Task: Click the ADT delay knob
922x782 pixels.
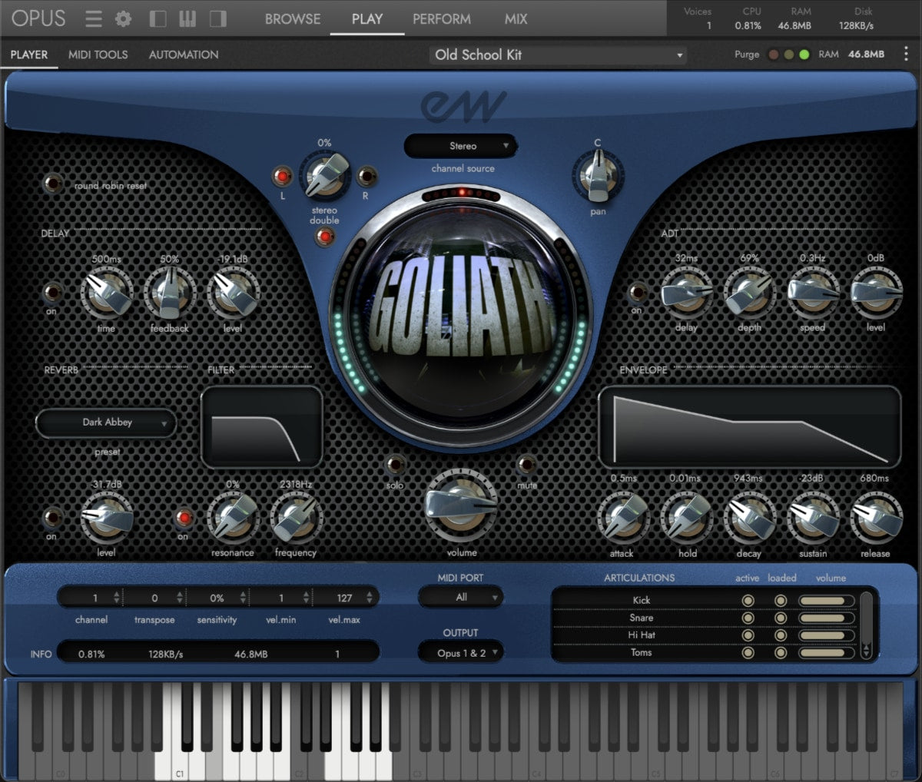Action: click(686, 292)
